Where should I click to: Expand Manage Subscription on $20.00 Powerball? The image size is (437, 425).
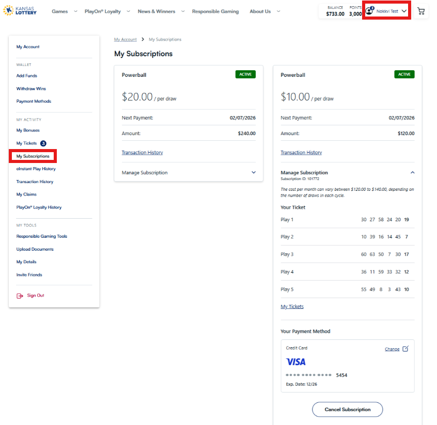tap(254, 173)
